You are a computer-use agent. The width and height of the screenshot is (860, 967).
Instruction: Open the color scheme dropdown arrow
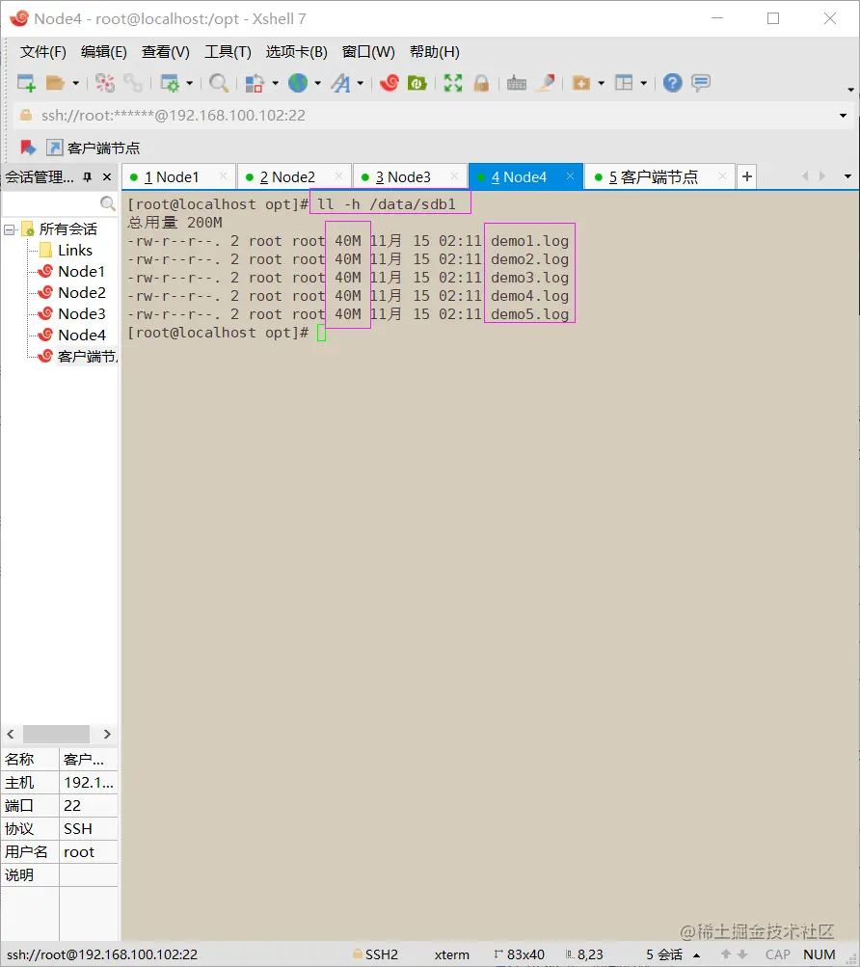tap(275, 83)
